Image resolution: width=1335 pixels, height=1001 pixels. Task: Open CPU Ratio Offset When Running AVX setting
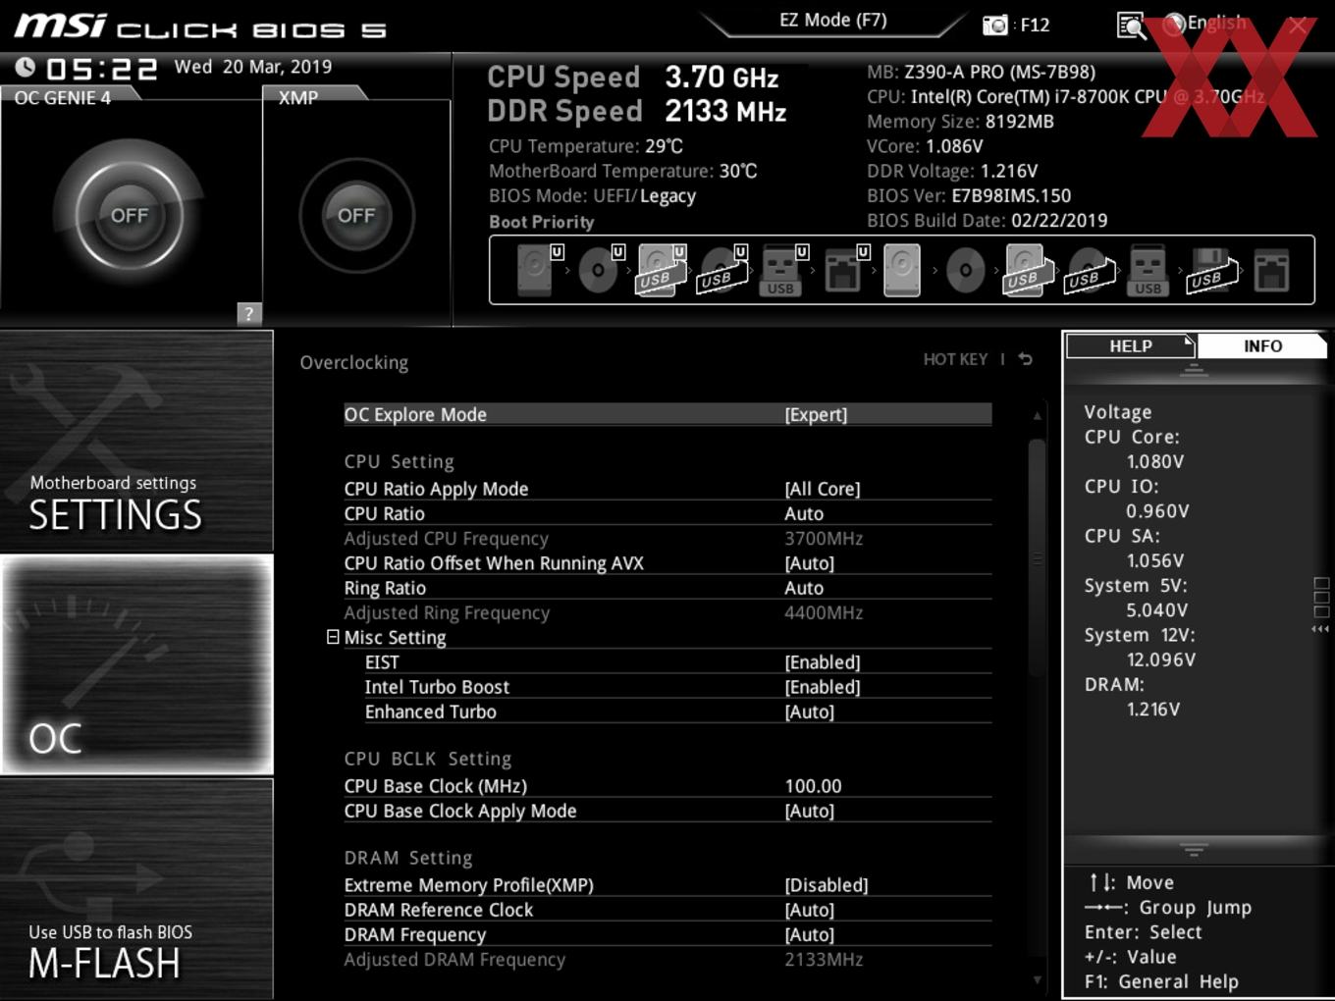[667, 563]
